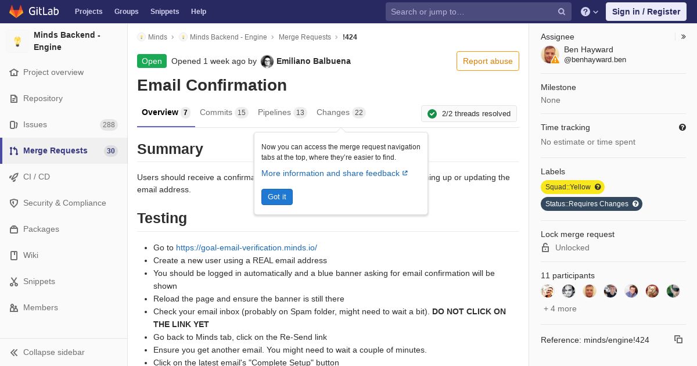This screenshot has height=366, width=697.
Task: Open Security & Compliance shield item
Action: 64,203
